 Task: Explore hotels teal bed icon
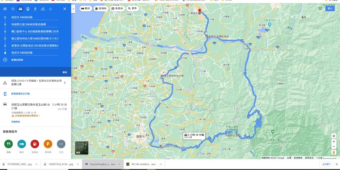pos(22,144)
